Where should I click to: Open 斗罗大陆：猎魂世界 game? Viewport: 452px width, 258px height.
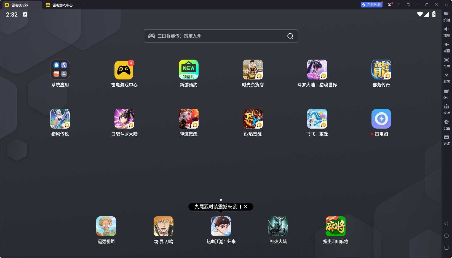point(317,70)
